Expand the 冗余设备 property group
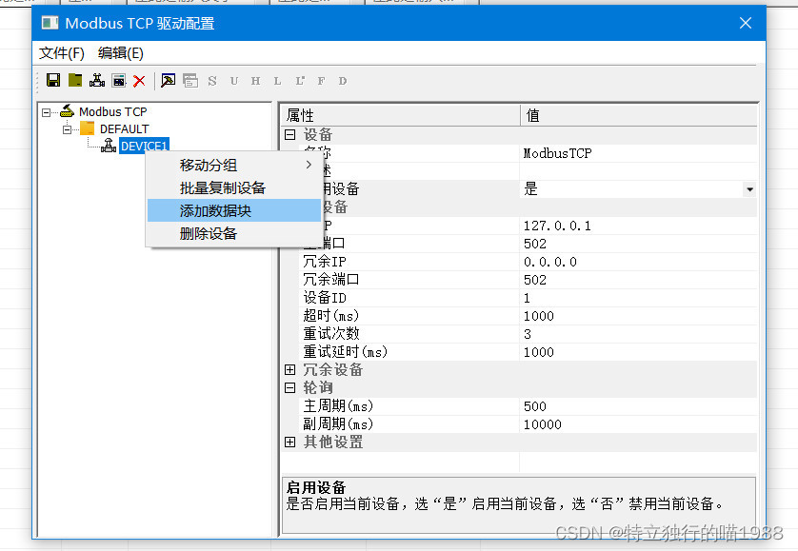 click(290, 369)
